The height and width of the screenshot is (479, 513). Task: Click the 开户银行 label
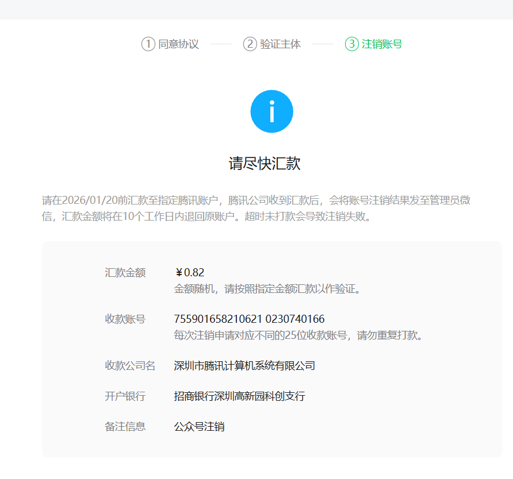pos(125,396)
